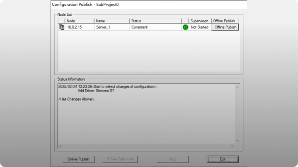Click the '<Has Changes Above>.' log line
The width and height of the screenshot is (298, 167).
(77, 99)
